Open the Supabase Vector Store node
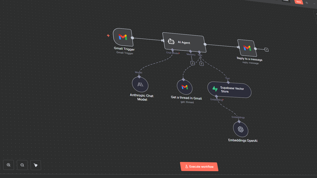 [229, 90]
